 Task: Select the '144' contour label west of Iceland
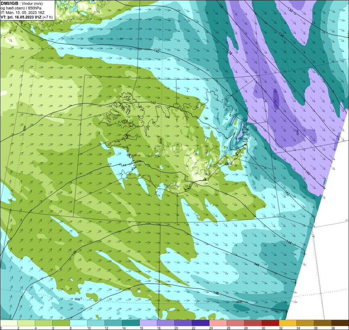124,165
